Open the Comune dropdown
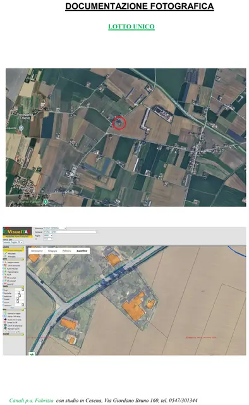The width and height of the screenshot is (249, 405). [x=70, y=232]
